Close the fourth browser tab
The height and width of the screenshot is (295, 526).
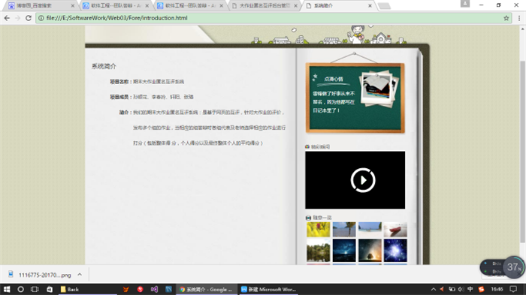pos(295,6)
